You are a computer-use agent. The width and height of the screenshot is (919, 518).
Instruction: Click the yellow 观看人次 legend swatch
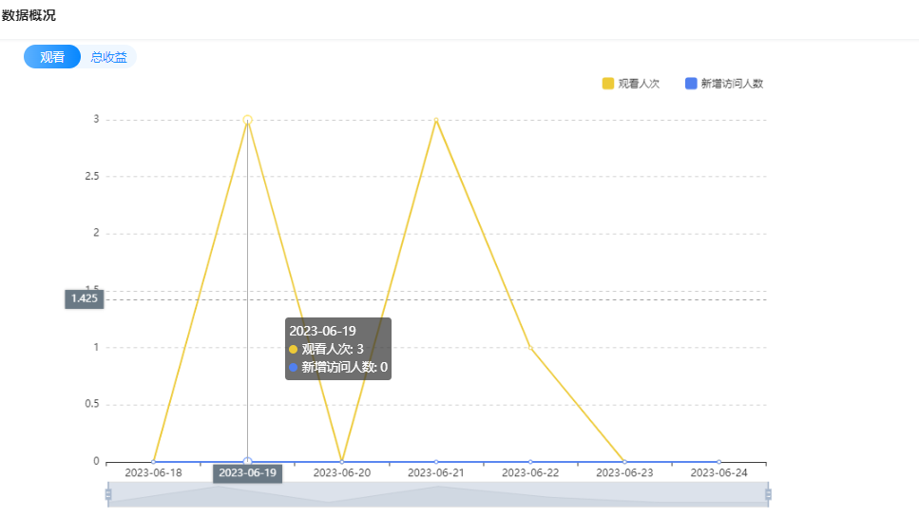(608, 84)
